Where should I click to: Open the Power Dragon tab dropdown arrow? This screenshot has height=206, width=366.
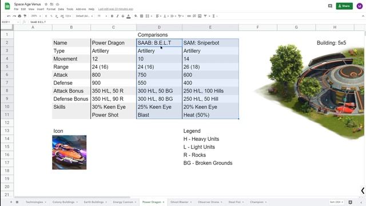164,202
